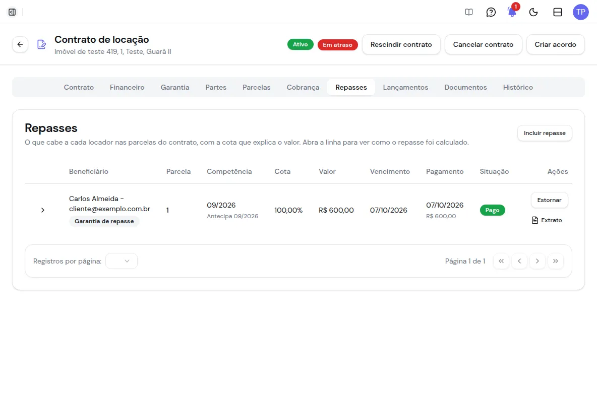Jump to the last page
The image size is (597, 393).
[x=556, y=261]
